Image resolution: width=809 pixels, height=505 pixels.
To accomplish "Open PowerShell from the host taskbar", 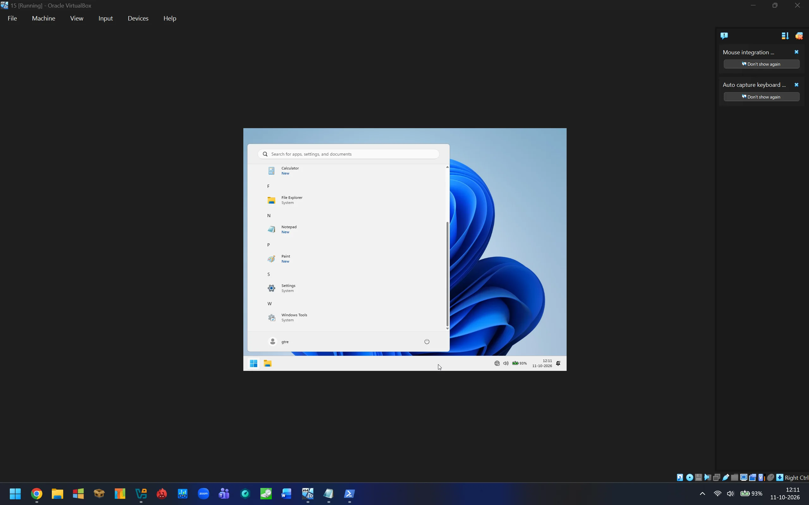I will point(349,494).
